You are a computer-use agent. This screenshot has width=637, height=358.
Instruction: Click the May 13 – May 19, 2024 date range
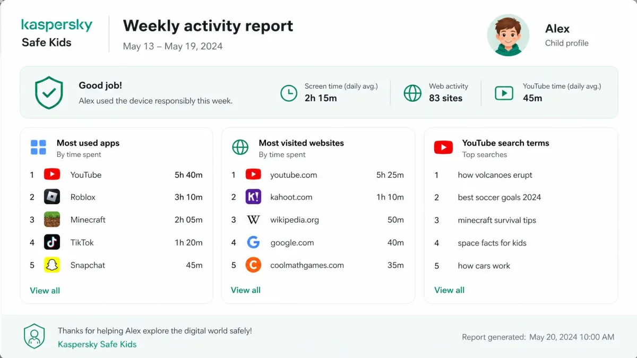[x=173, y=46]
